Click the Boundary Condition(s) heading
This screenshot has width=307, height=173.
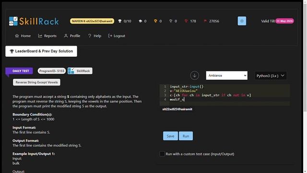(32, 114)
